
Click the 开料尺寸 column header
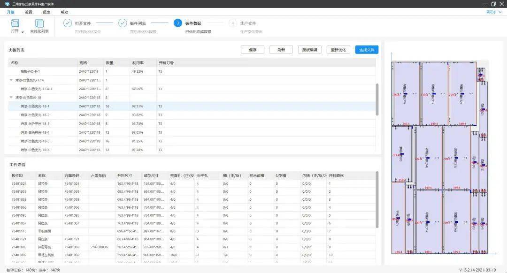(128, 176)
